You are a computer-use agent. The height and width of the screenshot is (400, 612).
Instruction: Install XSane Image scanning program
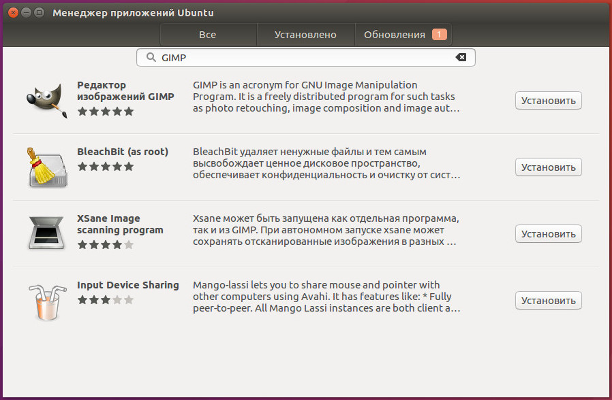click(549, 234)
